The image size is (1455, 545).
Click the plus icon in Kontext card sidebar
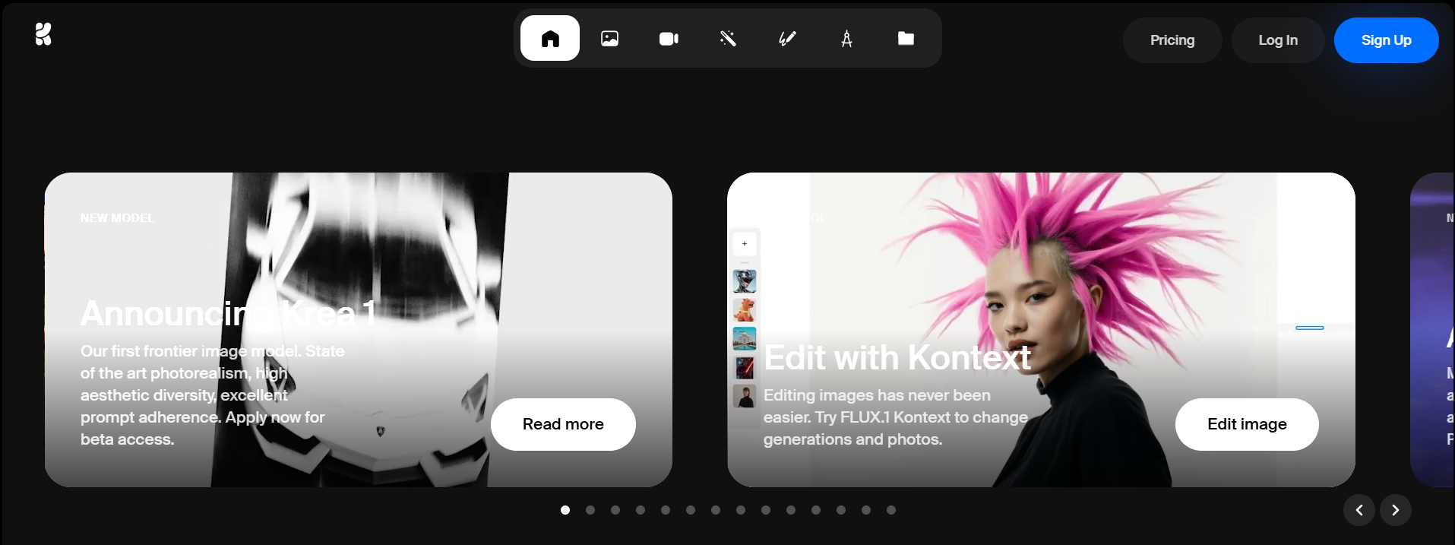(x=745, y=244)
